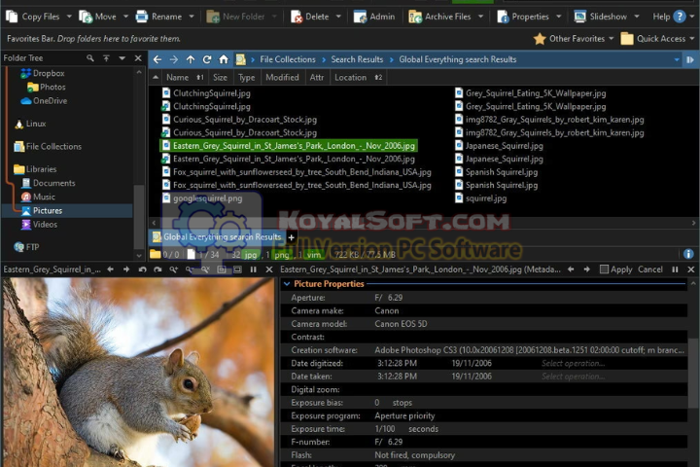
Task: Rotate the viewer image clockwise
Action: click(158, 269)
